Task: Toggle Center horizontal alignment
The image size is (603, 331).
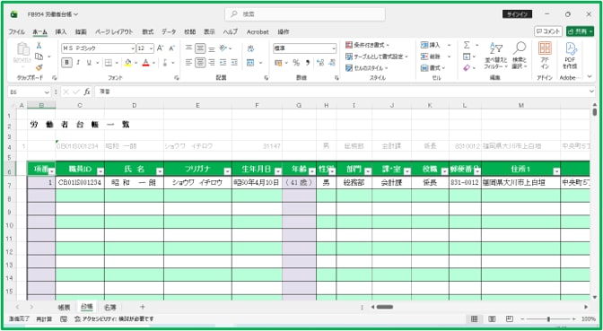Action: tap(200, 62)
